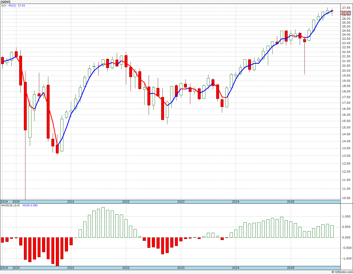Click the 12.00 price axis label
353x274 pixels.
coord(346,172)
